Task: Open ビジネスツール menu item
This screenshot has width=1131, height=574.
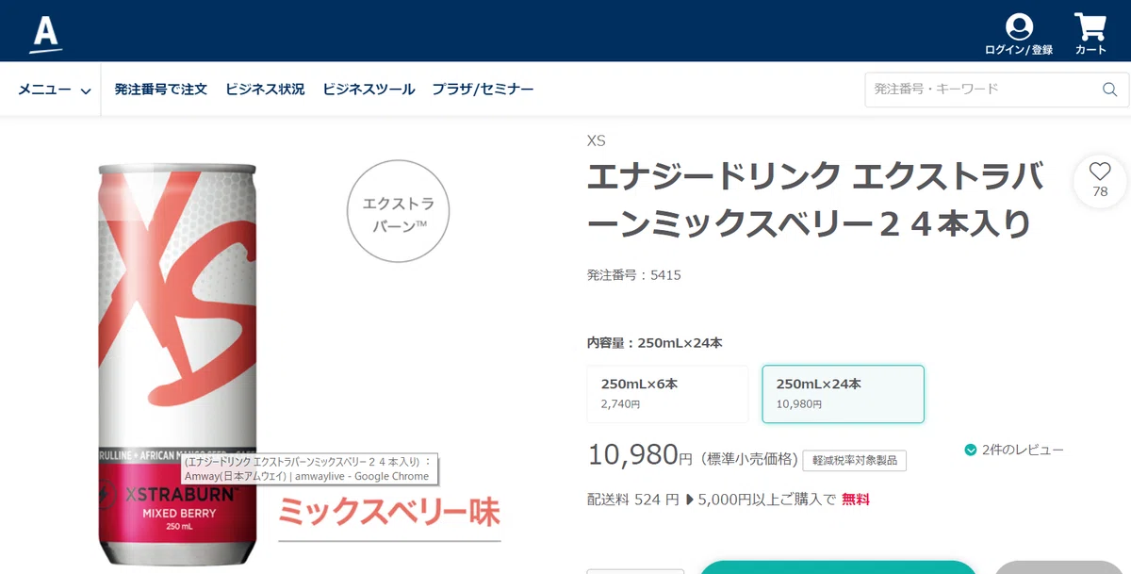Action: pyautogui.click(x=369, y=90)
